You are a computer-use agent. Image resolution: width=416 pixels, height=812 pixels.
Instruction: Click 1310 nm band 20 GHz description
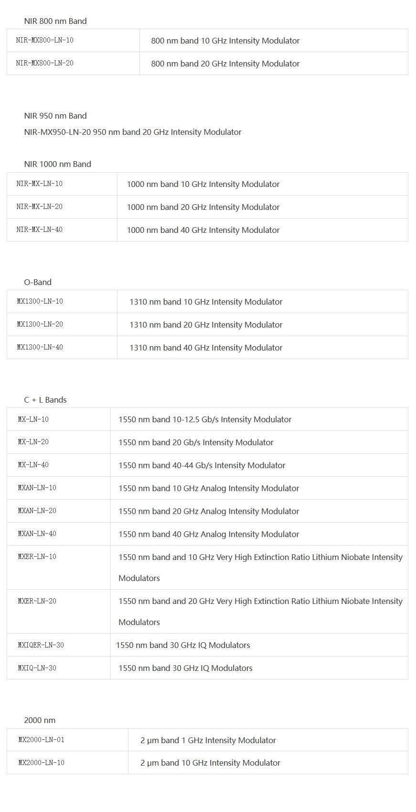[206, 325]
